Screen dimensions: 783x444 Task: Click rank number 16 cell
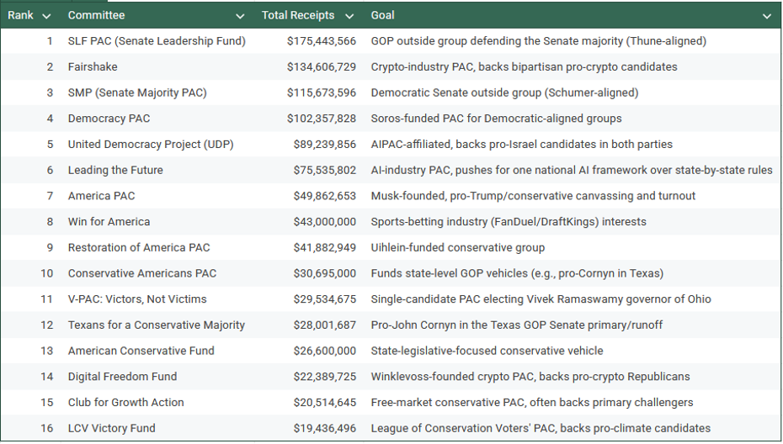[30, 429]
